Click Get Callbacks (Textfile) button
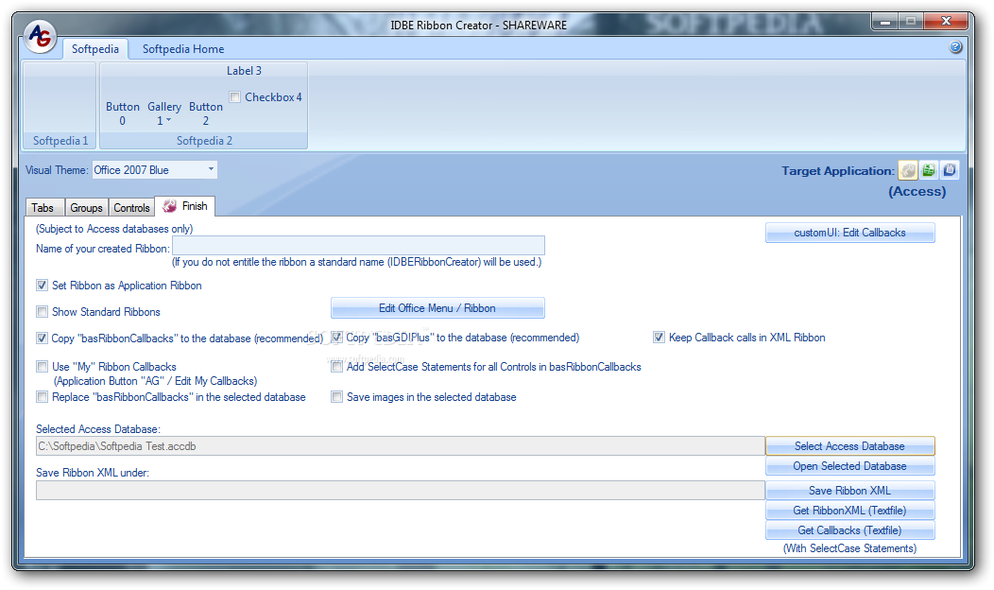994x590 pixels. pos(849,530)
